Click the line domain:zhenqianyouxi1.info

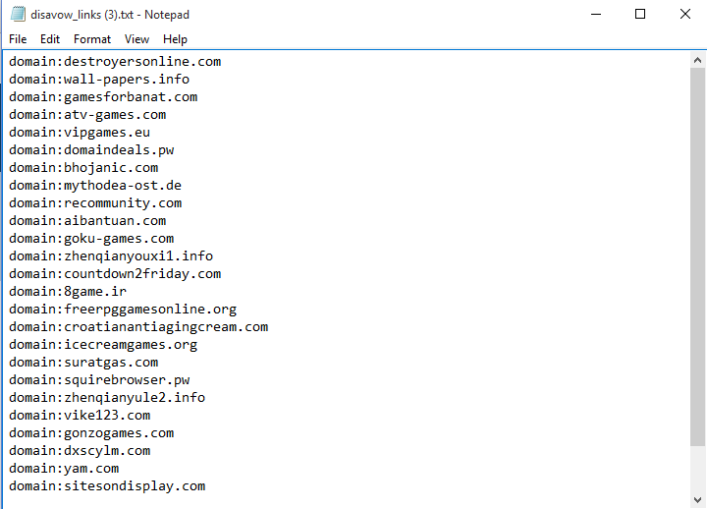[x=111, y=255]
